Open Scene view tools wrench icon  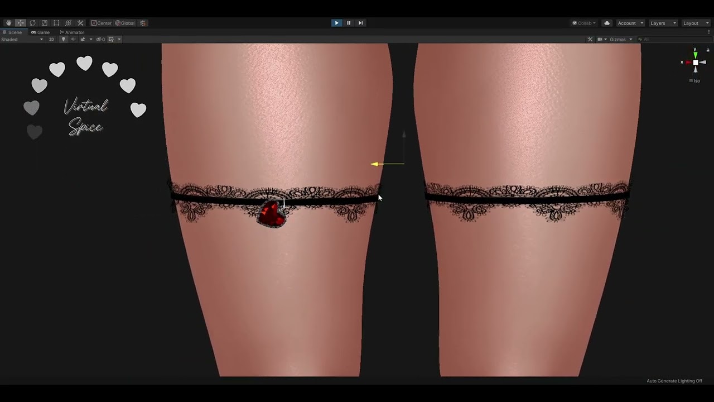pyautogui.click(x=590, y=40)
